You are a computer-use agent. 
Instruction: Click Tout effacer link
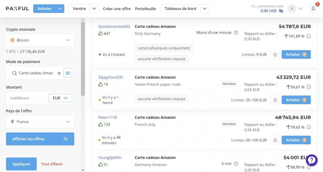pyautogui.click(x=52, y=164)
